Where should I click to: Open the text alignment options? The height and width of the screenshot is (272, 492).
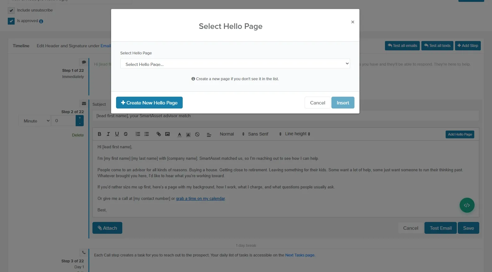[x=209, y=134]
